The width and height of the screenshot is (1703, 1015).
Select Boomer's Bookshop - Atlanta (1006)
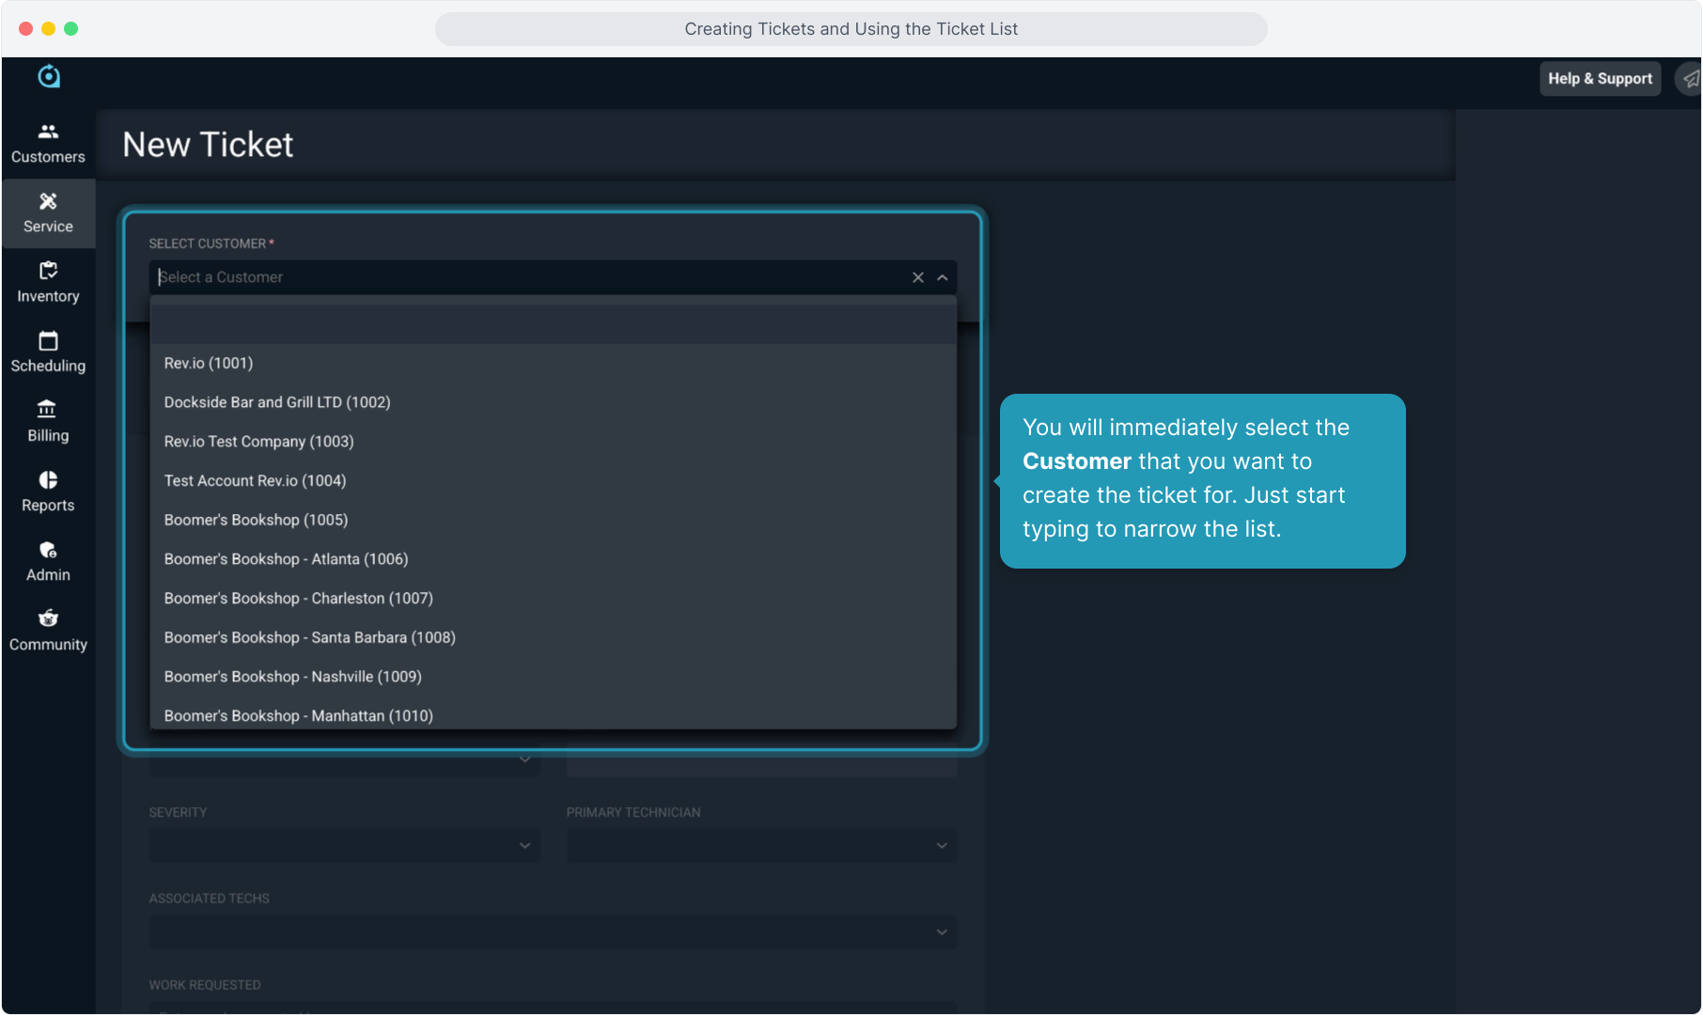pos(286,559)
